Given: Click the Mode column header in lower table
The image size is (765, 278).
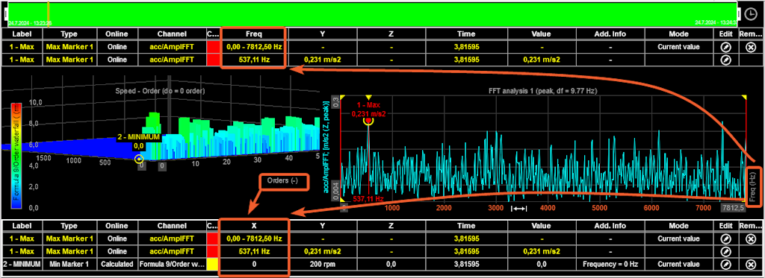Looking at the screenshot, I should (679, 226).
